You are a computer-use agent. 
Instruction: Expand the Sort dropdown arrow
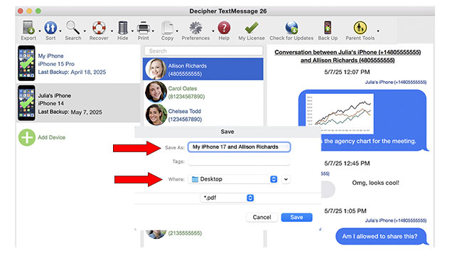click(60, 31)
